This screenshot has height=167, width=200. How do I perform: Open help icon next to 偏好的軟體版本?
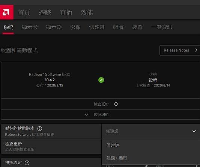pyautogui.click(x=39, y=129)
